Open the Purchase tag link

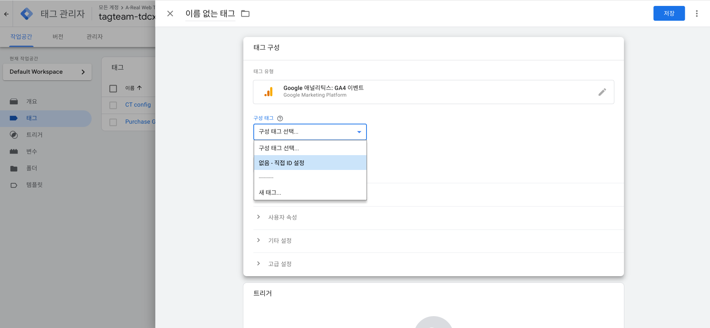pos(140,122)
